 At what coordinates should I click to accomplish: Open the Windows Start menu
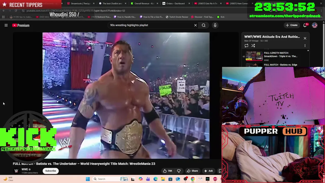click(88, 179)
